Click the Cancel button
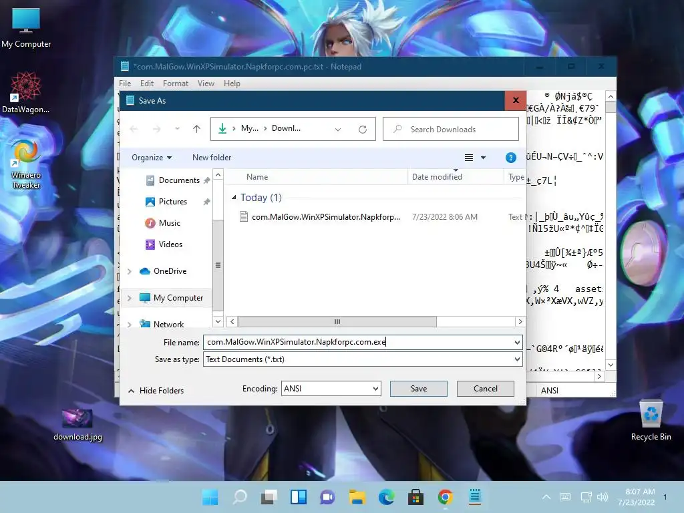Screen dimensions: 684x513 pos(486,388)
